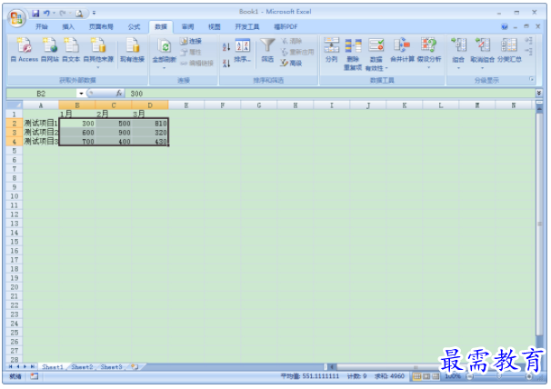This screenshot has width=551, height=389.
Task: Switch to the Home (开始) tab
Action: 42,26
